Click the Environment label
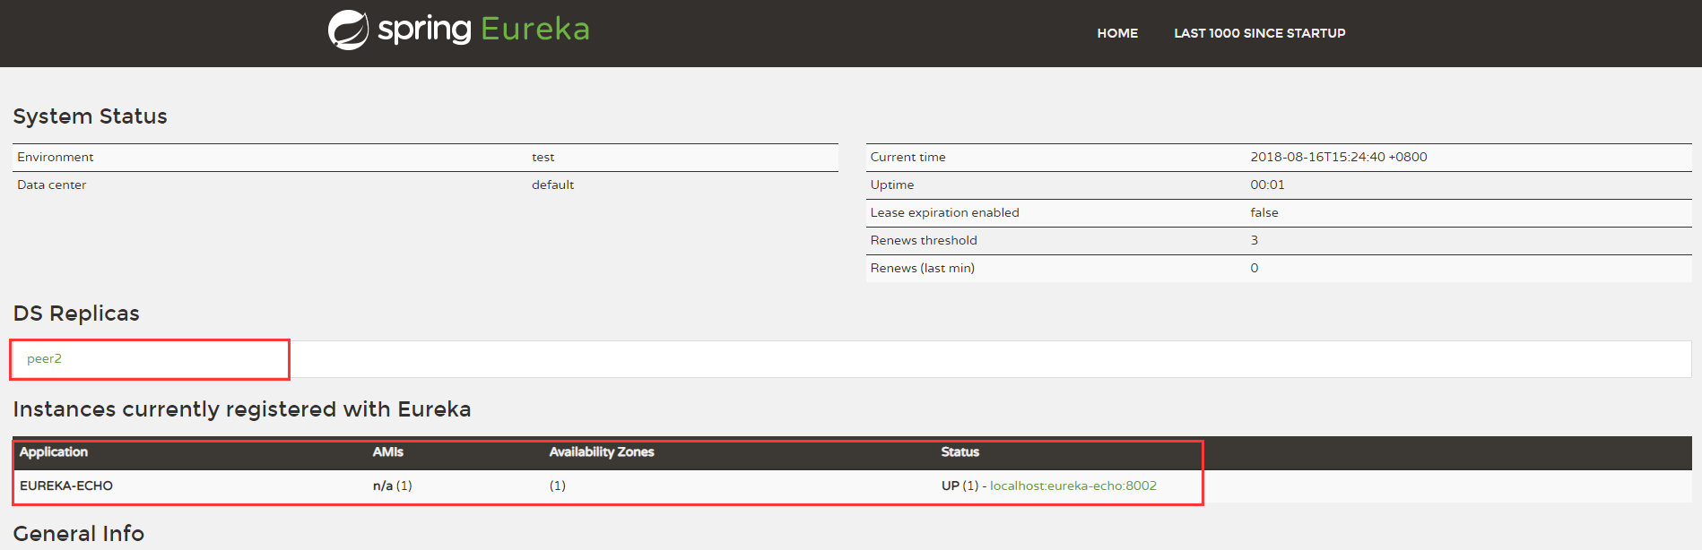Screen dimensions: 1702x550 [x=56, y=157]
